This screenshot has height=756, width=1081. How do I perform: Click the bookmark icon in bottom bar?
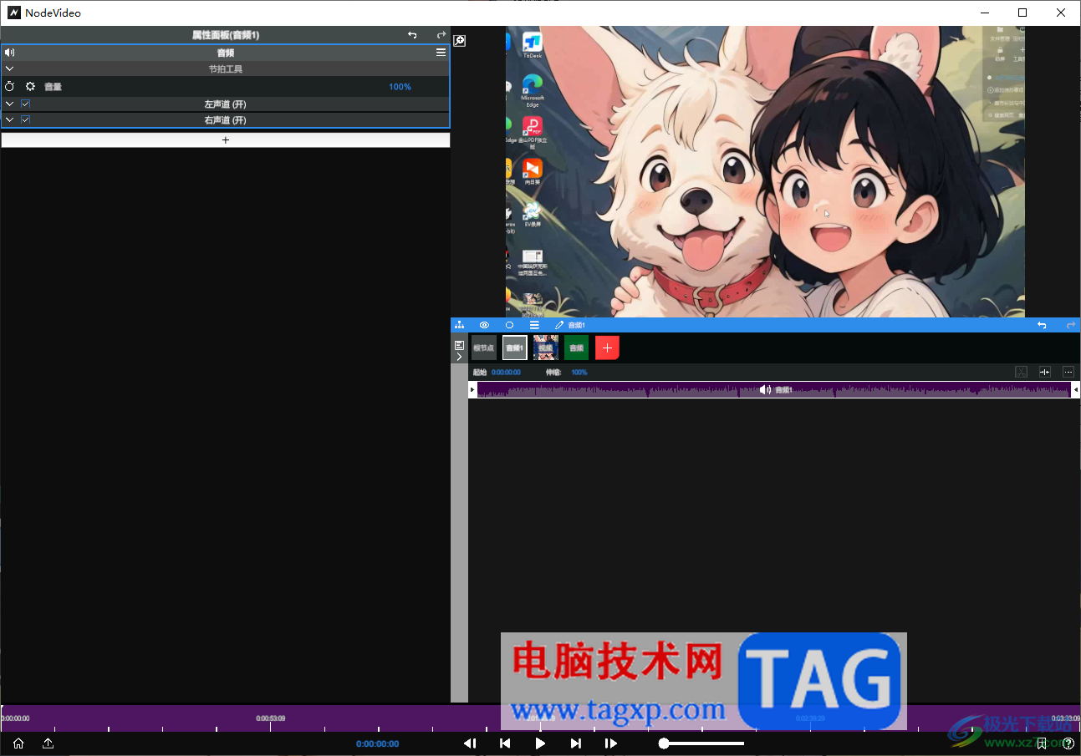(x=1042, y=743)
